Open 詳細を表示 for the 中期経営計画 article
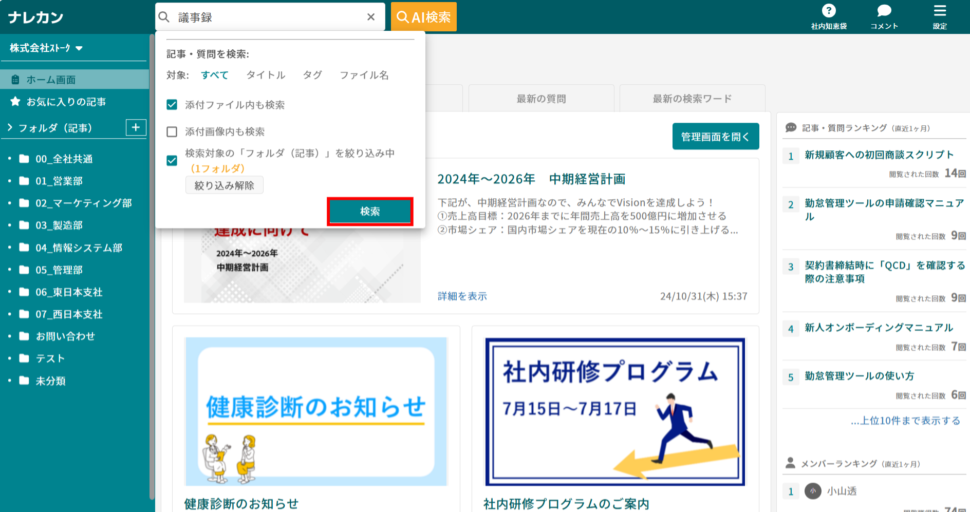The image size is (970, 512). (461, 296)
